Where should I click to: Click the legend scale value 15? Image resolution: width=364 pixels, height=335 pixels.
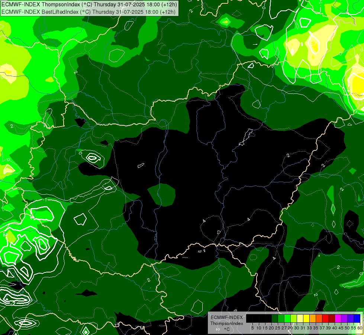click(265, 328)
